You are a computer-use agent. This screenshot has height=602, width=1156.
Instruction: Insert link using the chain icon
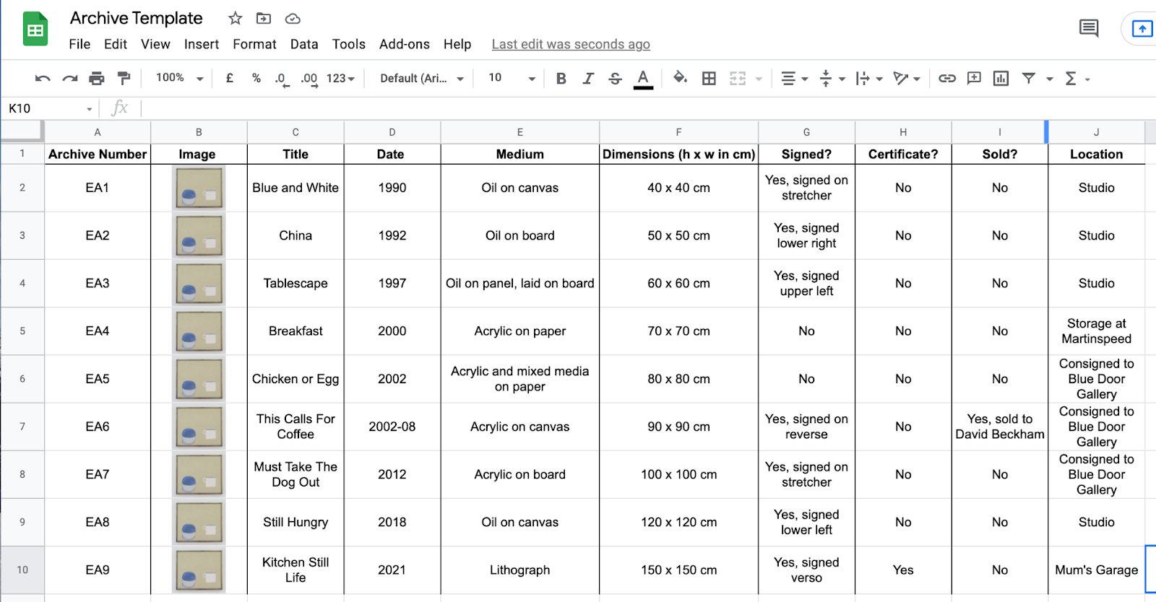[946, 79]
